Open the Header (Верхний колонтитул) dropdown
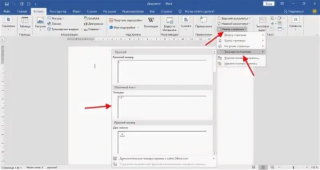This screenshot has width=320, height=170. 234,18
